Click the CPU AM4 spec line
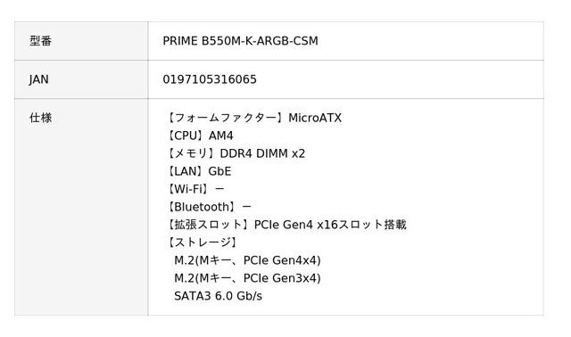Image resolution: width=571 pixels, height=337 pixels. click(200, 136)
